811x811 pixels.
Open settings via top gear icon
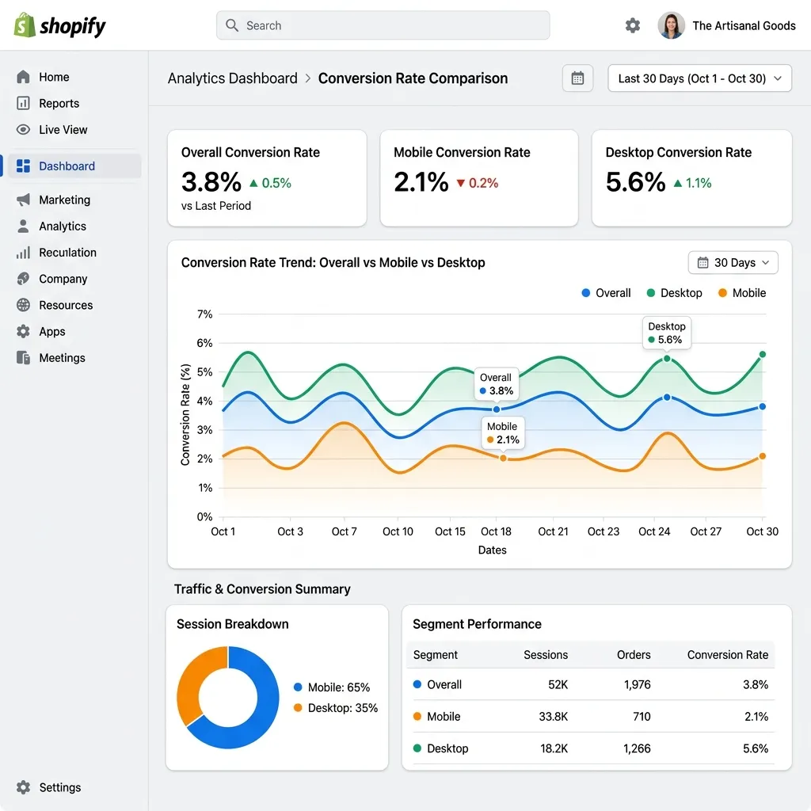coord(632,25)
